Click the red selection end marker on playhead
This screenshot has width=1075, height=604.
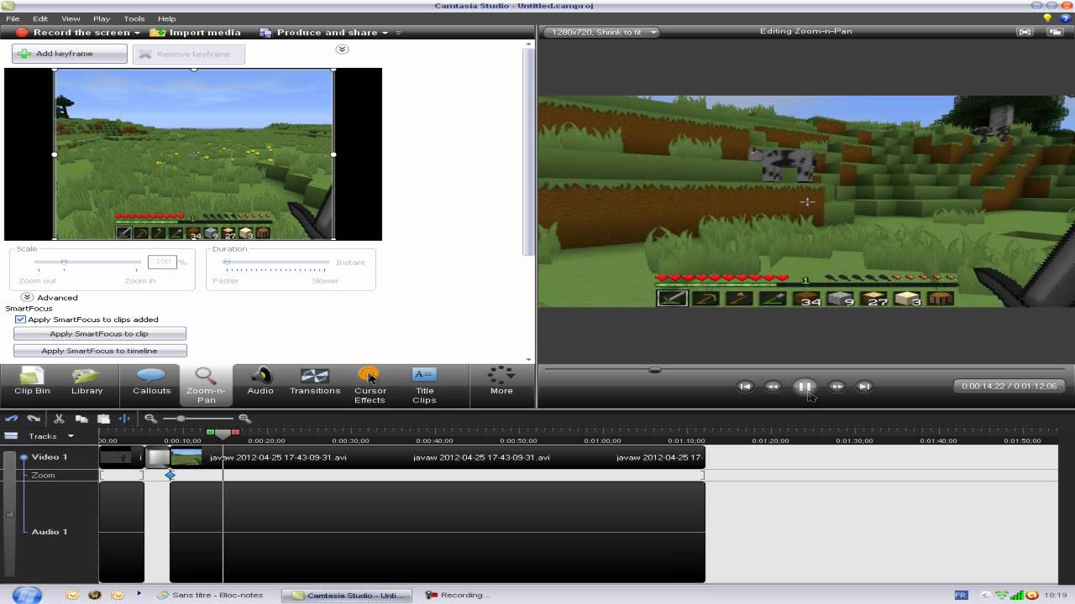click(x=236, y=432)
